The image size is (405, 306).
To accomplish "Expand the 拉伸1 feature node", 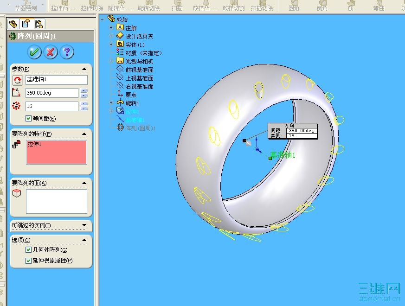I will (111, 111).
